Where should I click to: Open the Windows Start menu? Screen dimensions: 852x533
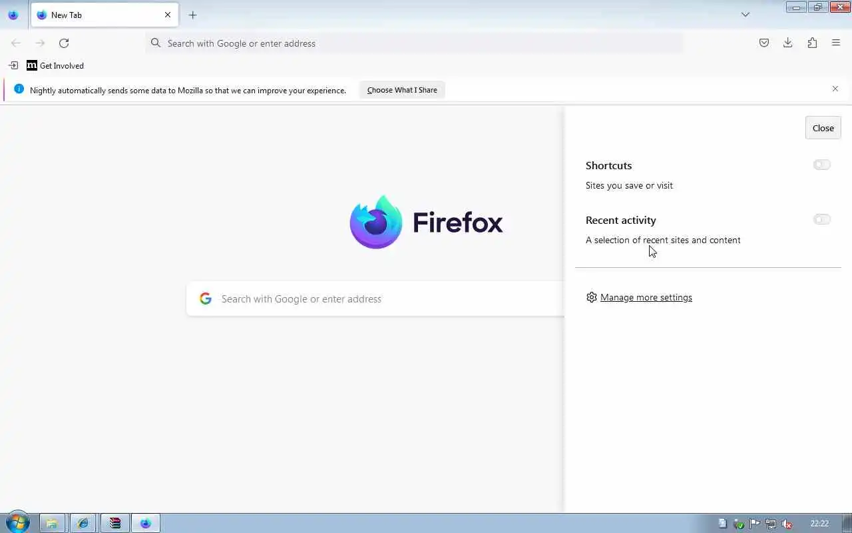click(17, 522)
